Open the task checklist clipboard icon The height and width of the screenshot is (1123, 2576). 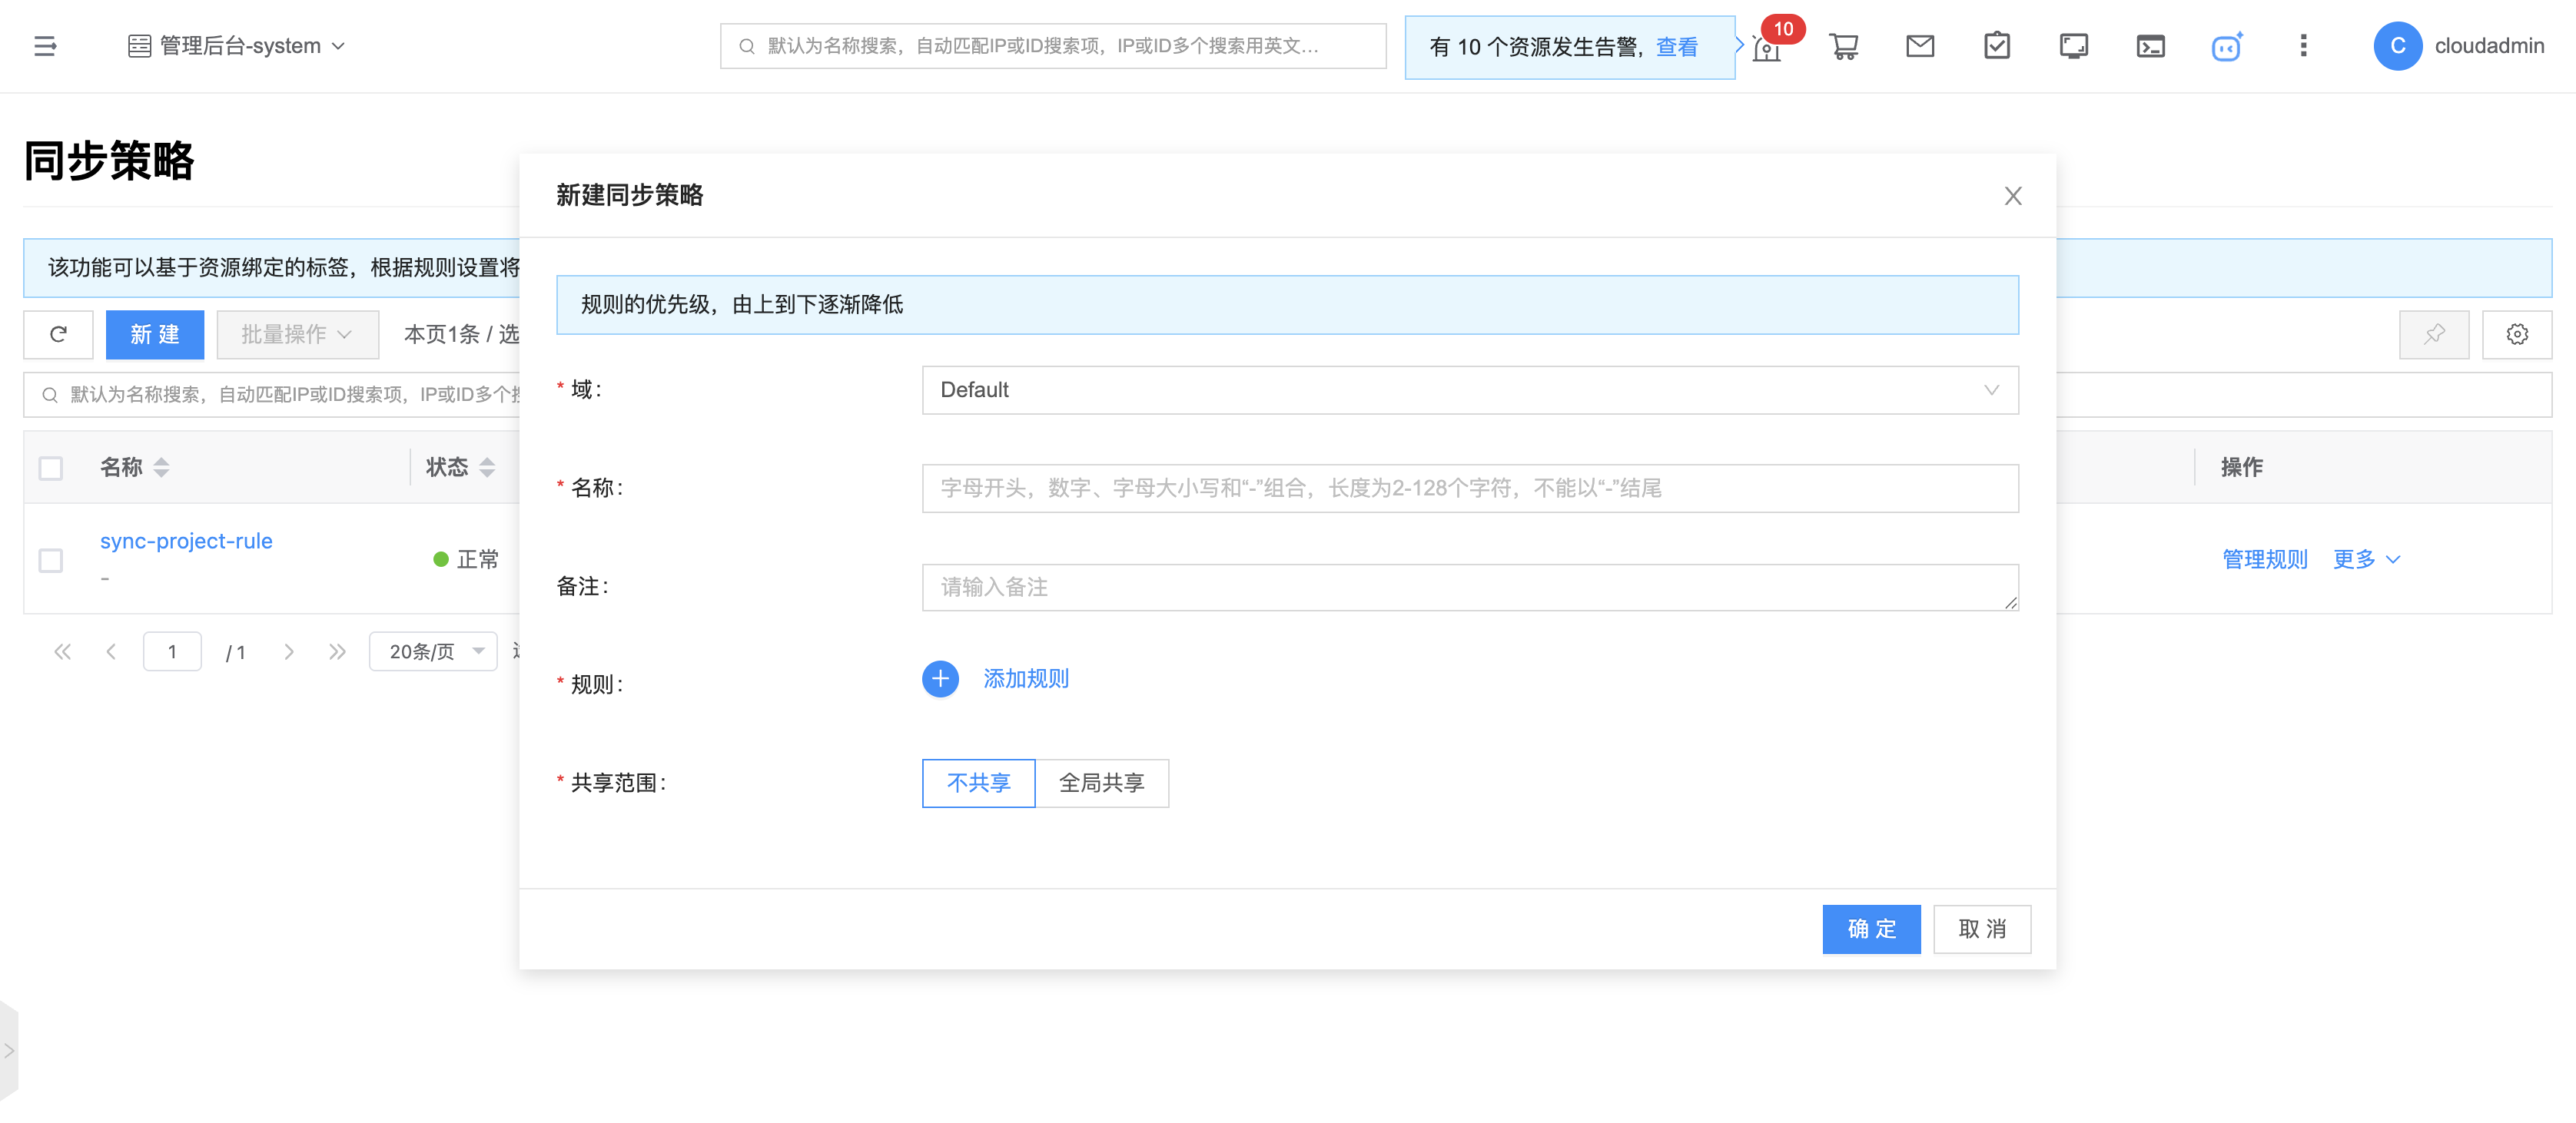coord(1996,46)
